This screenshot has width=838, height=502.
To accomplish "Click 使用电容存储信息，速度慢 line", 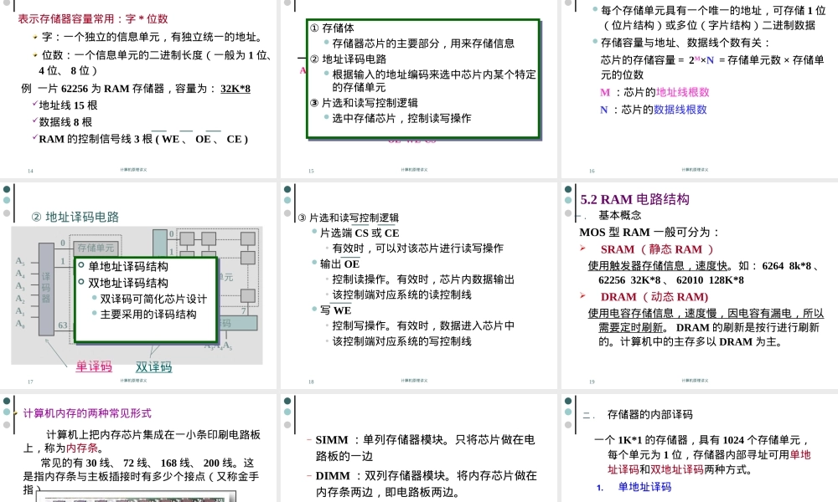I will [x=706, y=313].
